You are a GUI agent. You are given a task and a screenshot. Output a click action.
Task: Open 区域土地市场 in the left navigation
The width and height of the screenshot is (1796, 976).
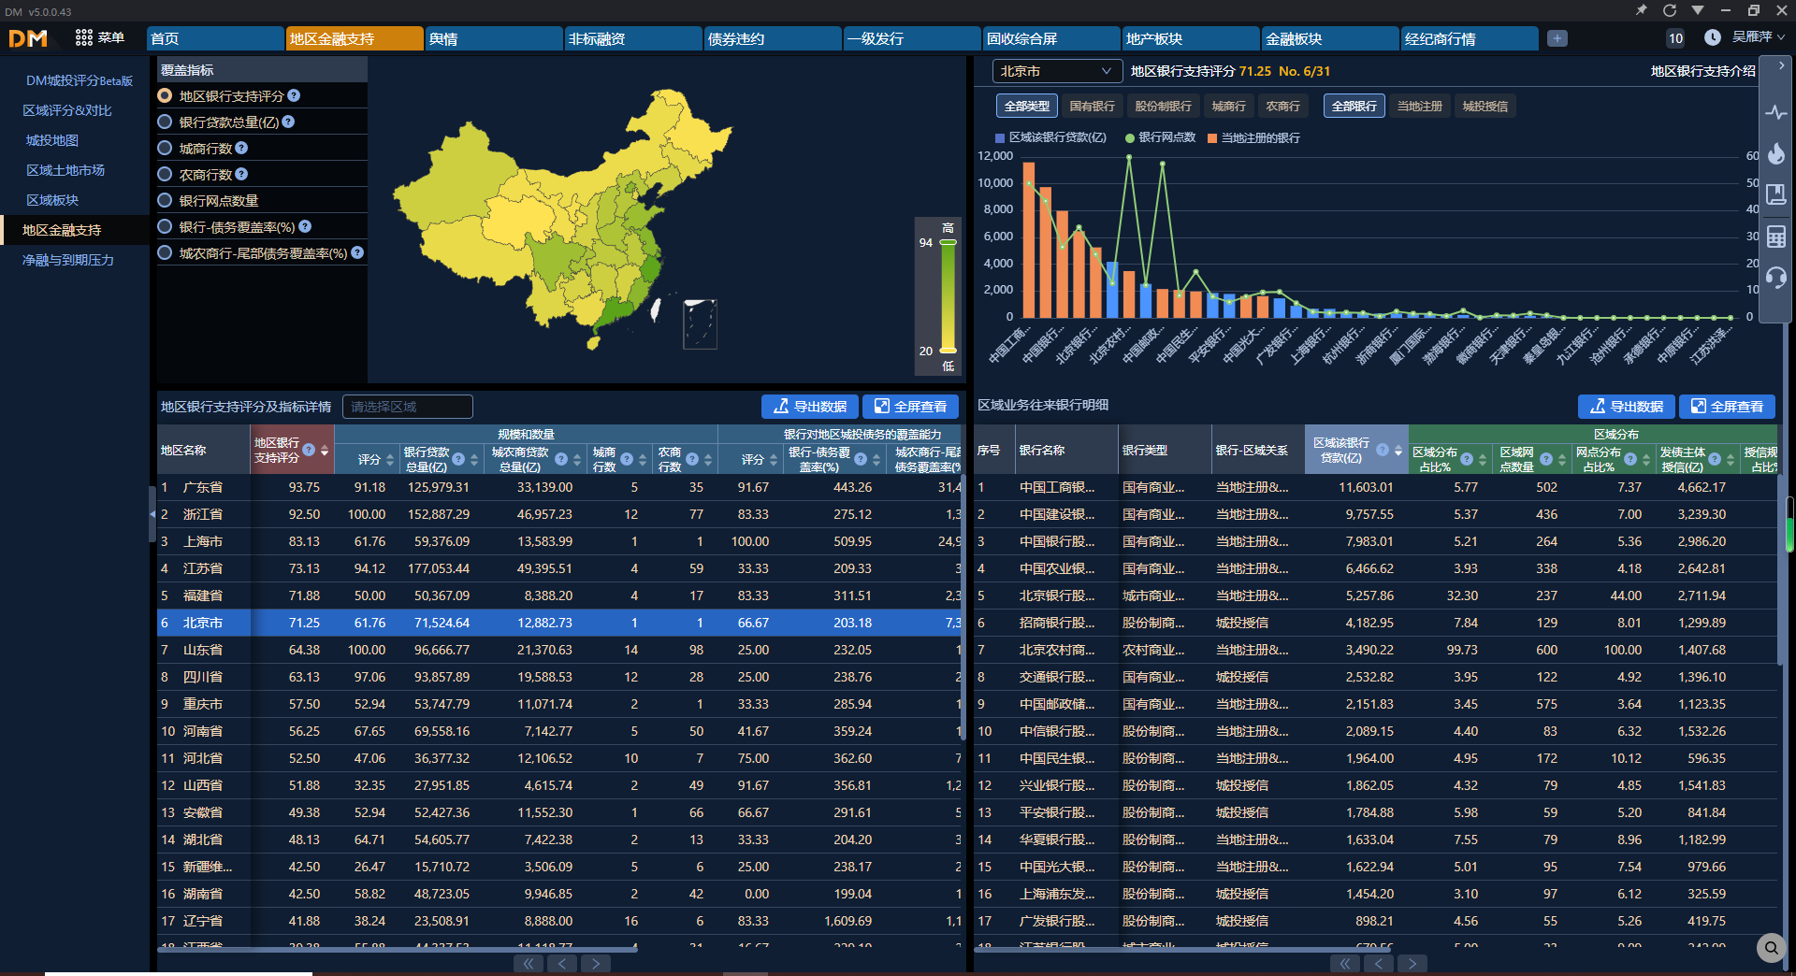(x=65, y=170)
